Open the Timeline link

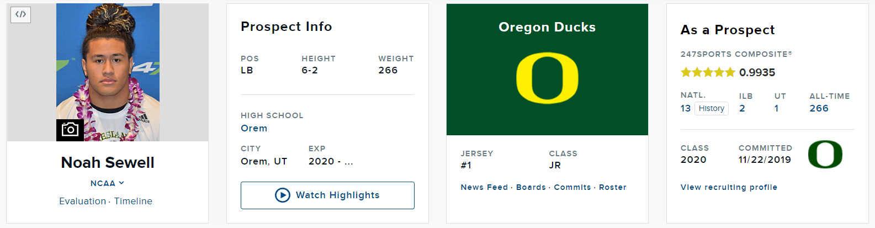click(x=133, y=201)
